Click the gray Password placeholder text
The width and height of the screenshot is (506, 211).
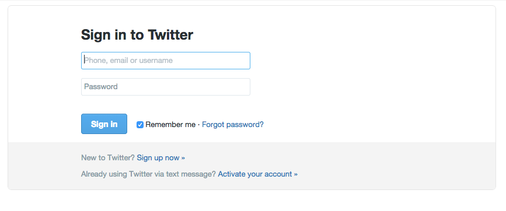click(x=101, y=87)
